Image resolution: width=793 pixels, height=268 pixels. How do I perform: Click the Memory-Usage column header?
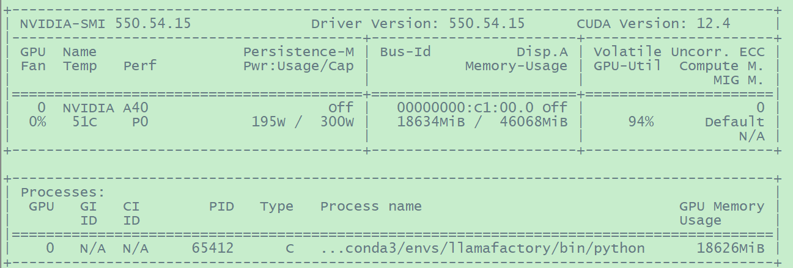click(x=516, y=66)
